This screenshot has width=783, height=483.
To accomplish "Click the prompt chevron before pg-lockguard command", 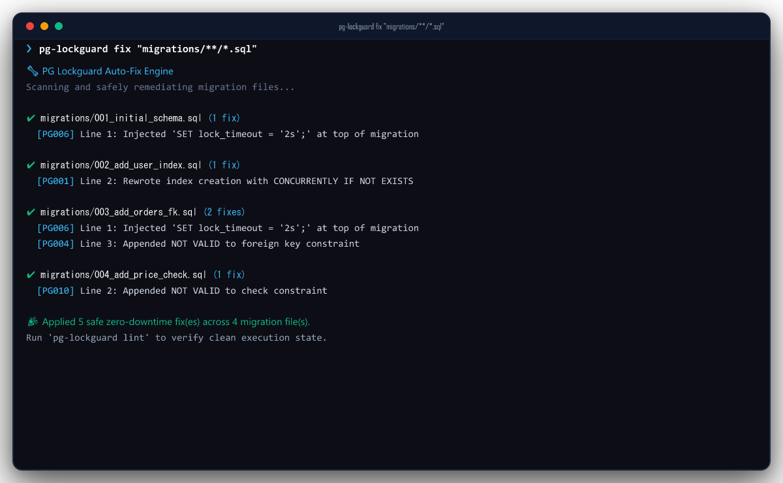I will 29,49.
